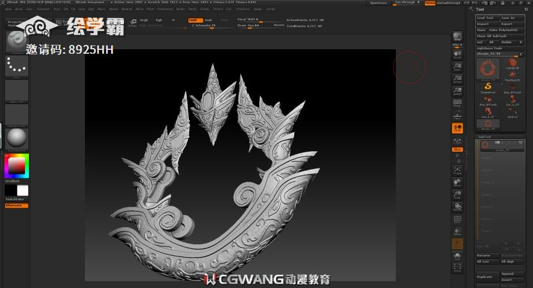The image size is (533, 288).
Task: Select the Move view icon on right shelf
Action: [457, 183]
